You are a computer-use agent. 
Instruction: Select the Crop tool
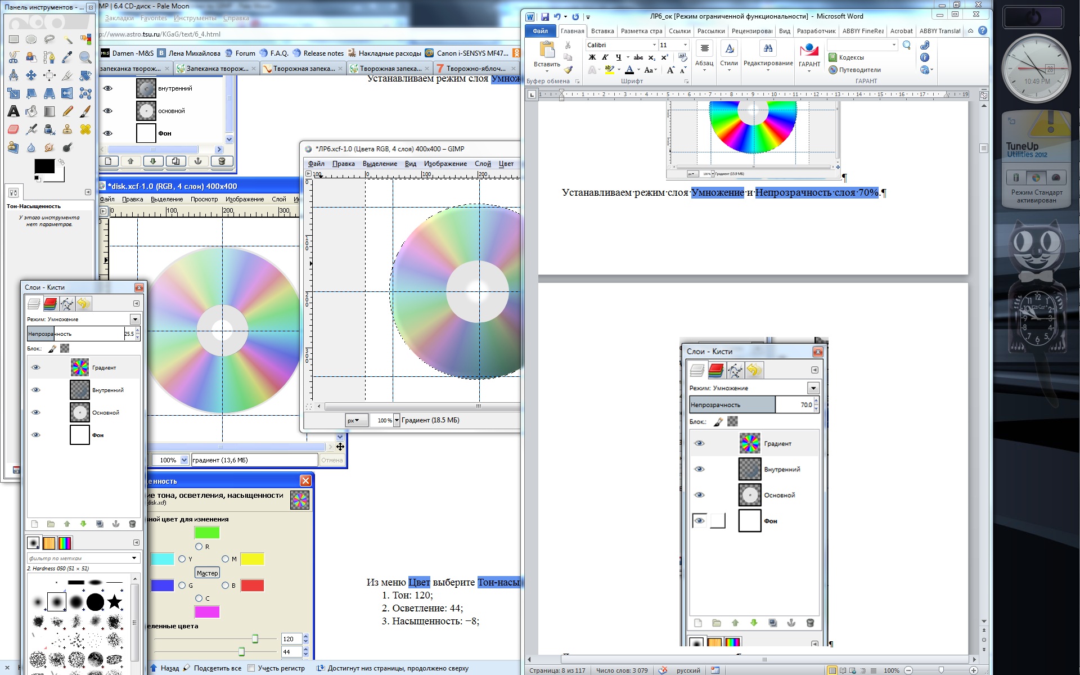(x=67, y=75)
